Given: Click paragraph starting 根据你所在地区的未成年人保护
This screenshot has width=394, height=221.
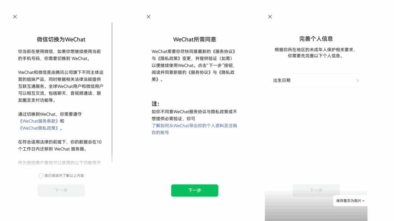Looking at the screenshot, I should [x=316, y=53].
